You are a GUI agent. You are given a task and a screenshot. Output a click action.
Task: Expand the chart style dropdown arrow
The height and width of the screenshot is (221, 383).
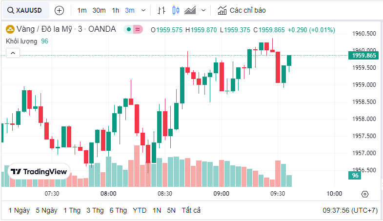click(x=203, y=10)
